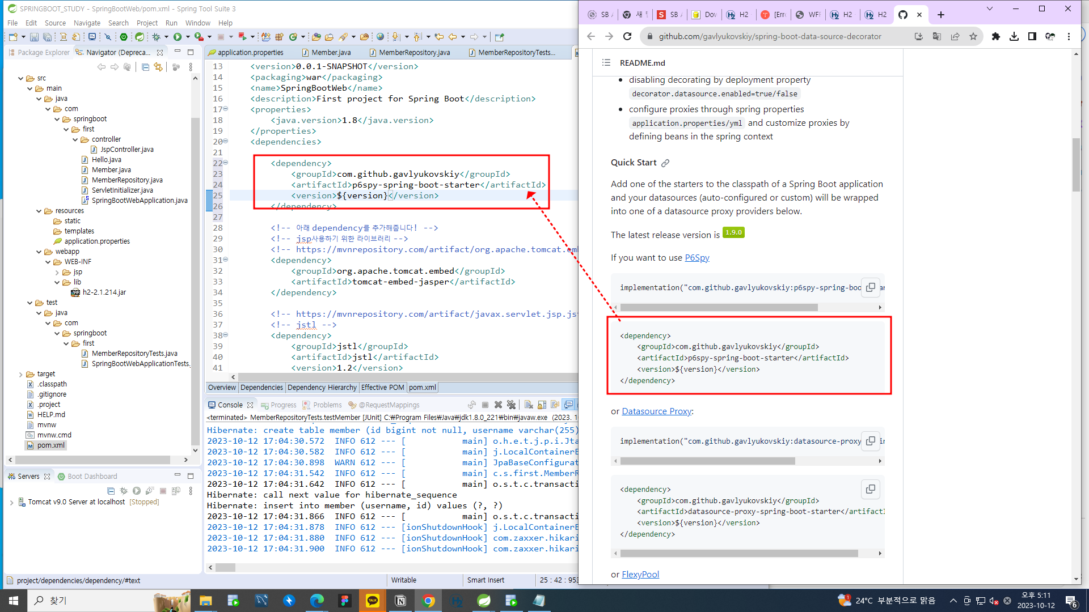
Task: Expand the target folder in tree
Action: coord(21,374)
